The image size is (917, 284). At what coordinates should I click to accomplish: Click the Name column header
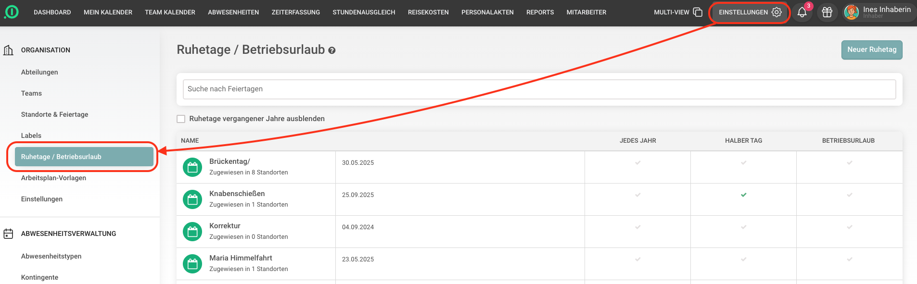pyautogui.click(x=190, y=141)
